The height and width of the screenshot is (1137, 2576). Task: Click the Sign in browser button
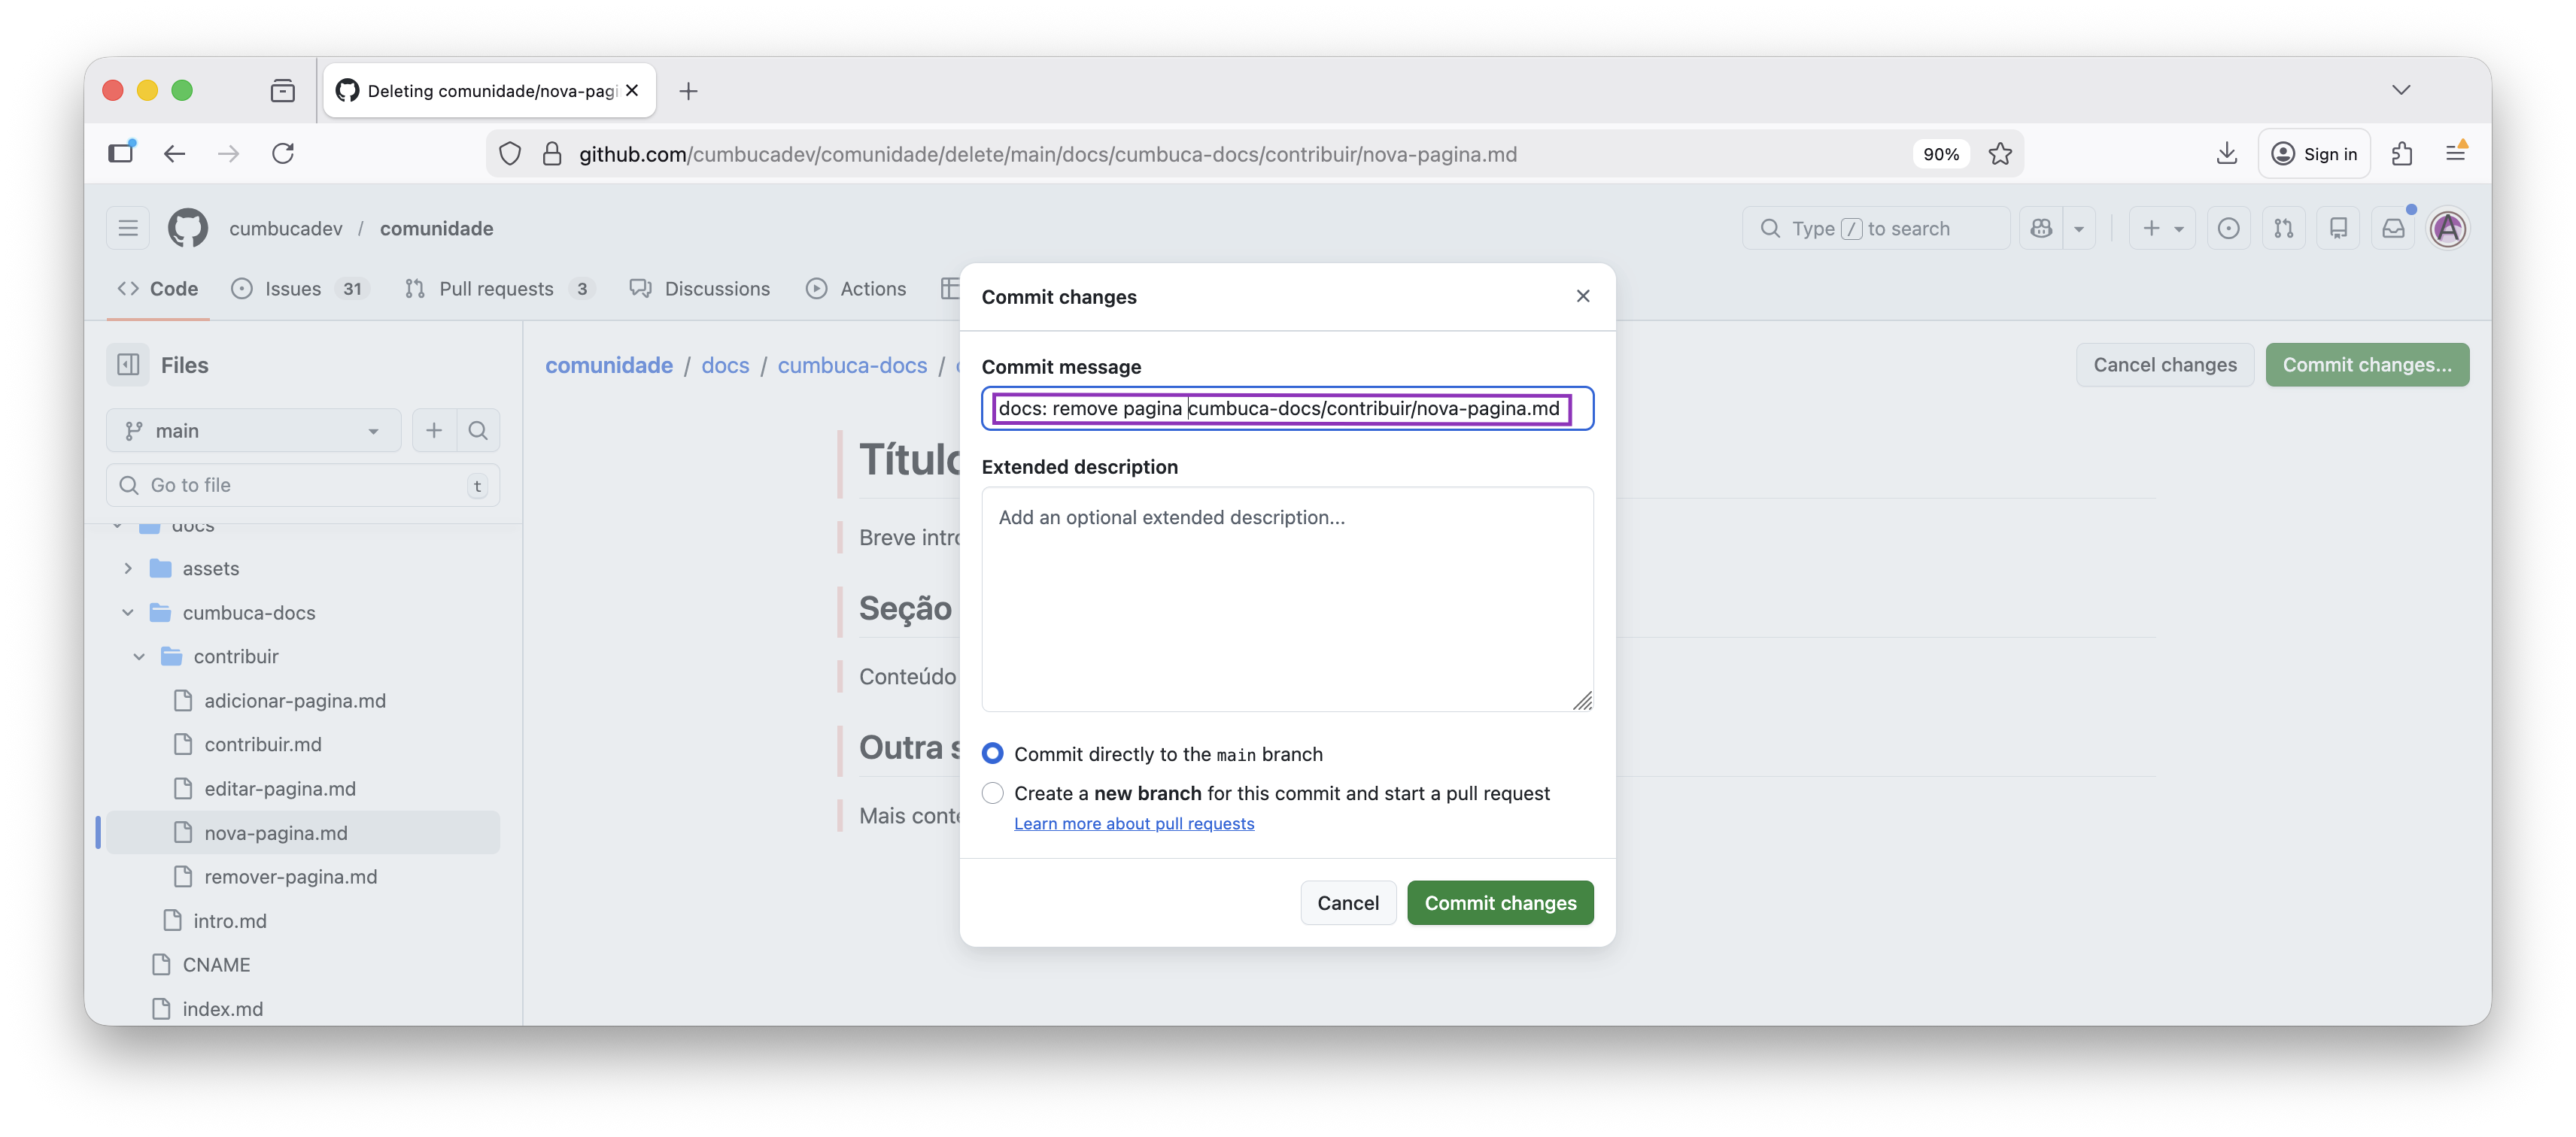(x=2314, y=154)
